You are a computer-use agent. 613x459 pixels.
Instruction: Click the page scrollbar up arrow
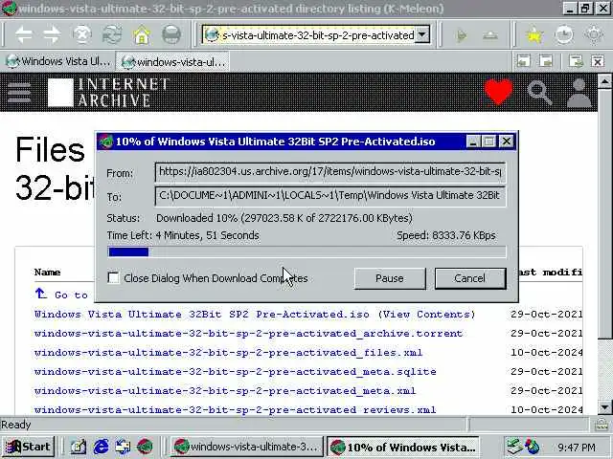[x=604, y=81]
